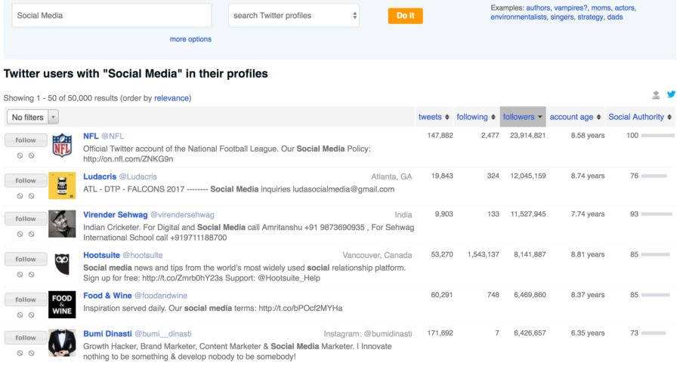Click Hootsuite's Social Authority bar
This screenshot has height=365, width=680.
[x=656, y=255]
